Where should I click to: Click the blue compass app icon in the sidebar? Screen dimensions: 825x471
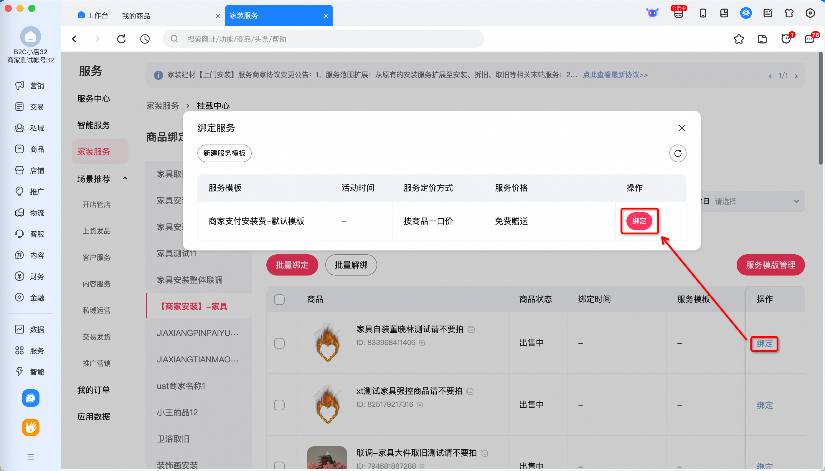31,398
